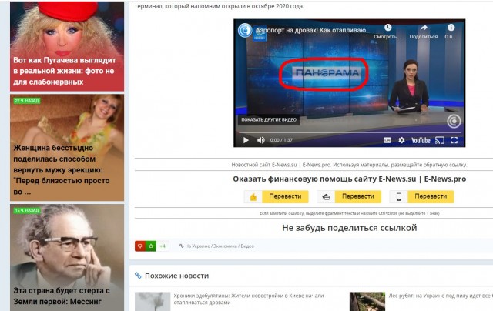Click channel avatar in video header

[245, 31]
